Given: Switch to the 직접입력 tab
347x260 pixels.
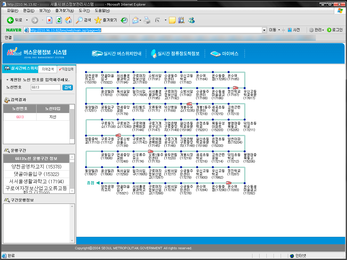Looking at the screenshot, I should tap(66, 69).
